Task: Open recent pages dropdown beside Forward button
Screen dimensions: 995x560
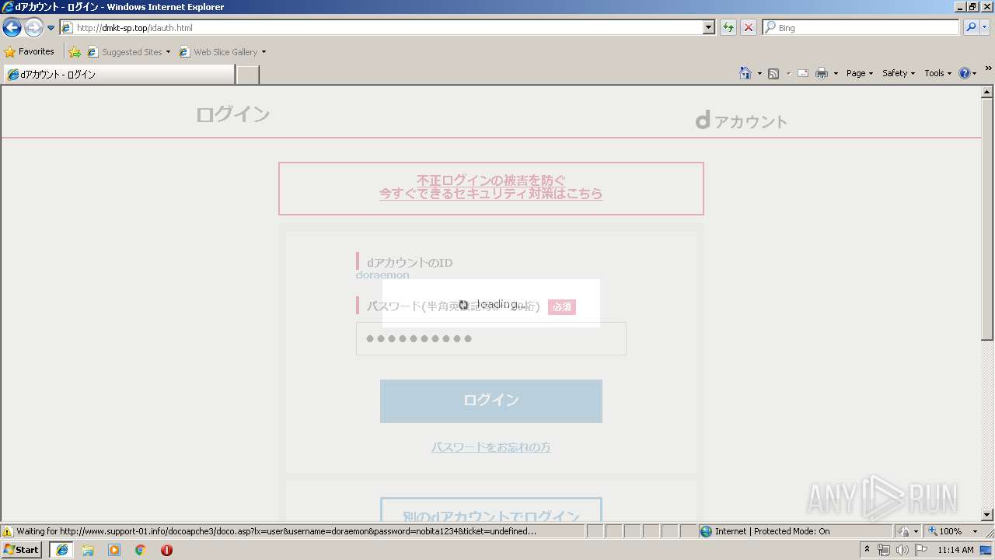Action: (x=51, y=28)
